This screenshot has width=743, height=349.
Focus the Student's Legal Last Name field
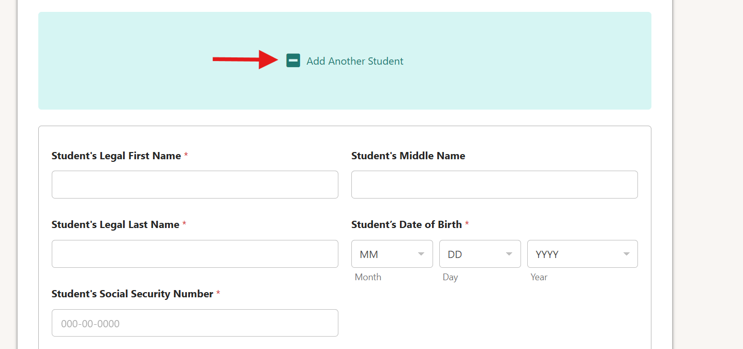[x=195, y=254]
